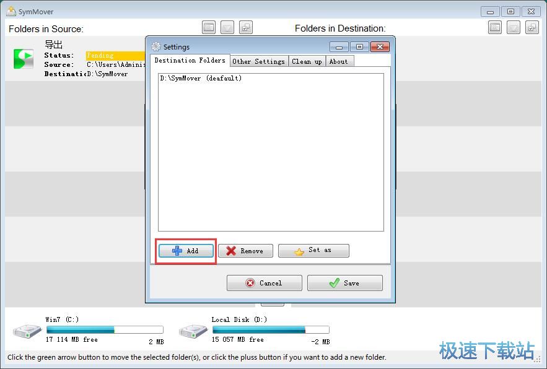Click the destination path D:\SymMover

[107, 74]
